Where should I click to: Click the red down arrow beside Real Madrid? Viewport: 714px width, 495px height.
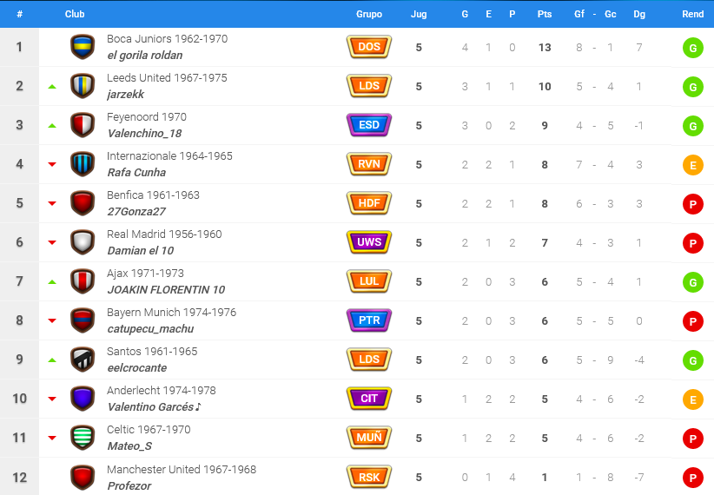(52, 242)
